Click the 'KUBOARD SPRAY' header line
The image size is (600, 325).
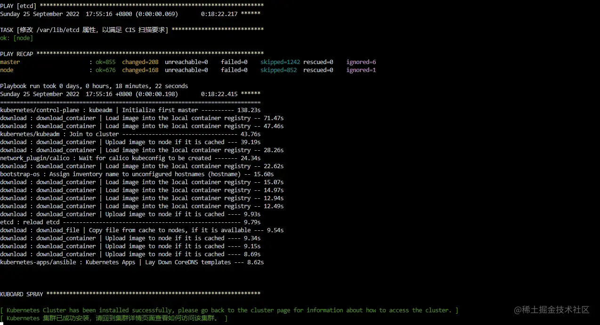[130, 294]
